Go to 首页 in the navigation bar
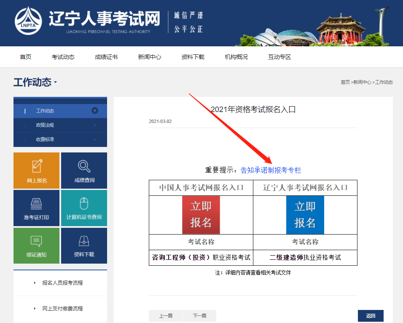 click(26, 57)
